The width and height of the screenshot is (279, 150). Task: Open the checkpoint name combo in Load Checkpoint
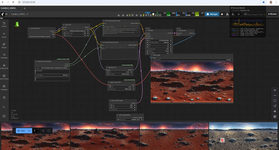[x=42, y=37]
